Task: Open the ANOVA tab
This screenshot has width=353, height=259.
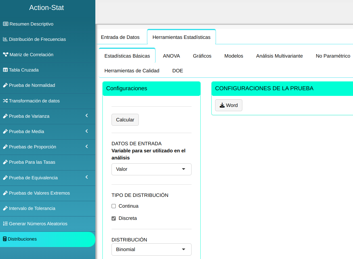Action: [171, 56]
